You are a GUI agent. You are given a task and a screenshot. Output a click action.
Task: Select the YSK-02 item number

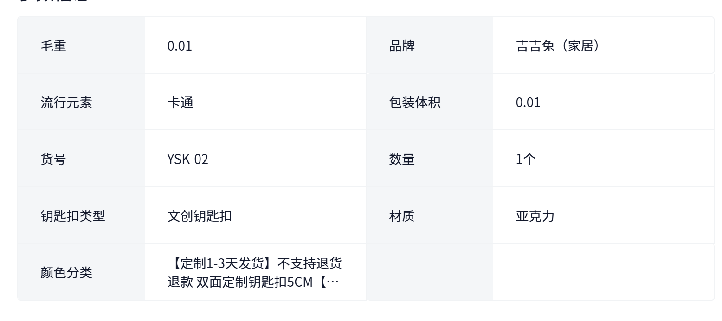[188, 159]
